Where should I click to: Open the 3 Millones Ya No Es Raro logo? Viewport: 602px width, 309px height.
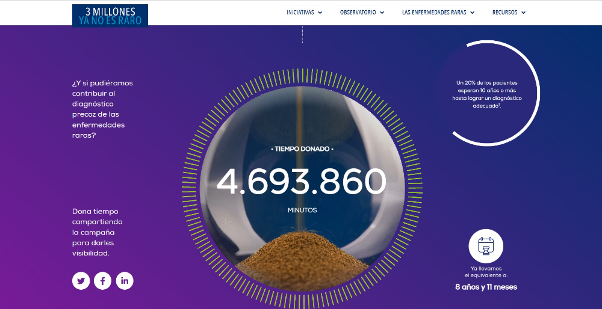[x=110, y=16]
